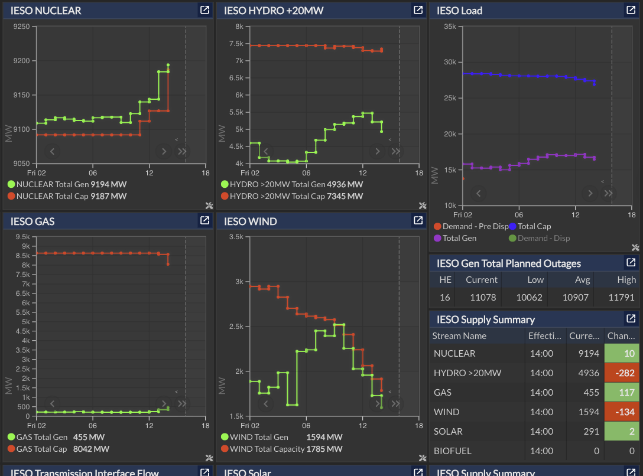Image resolution: width=643 pixels, height=476 pixels.
Task: Sort supply summary by Current column
Action: [x=584, y=336]
